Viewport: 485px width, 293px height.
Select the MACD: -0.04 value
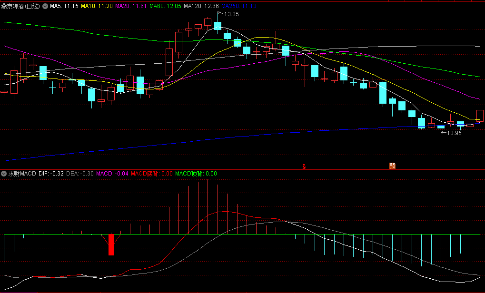(112, 174)
